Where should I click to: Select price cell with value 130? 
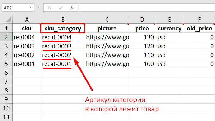(142, 37)
